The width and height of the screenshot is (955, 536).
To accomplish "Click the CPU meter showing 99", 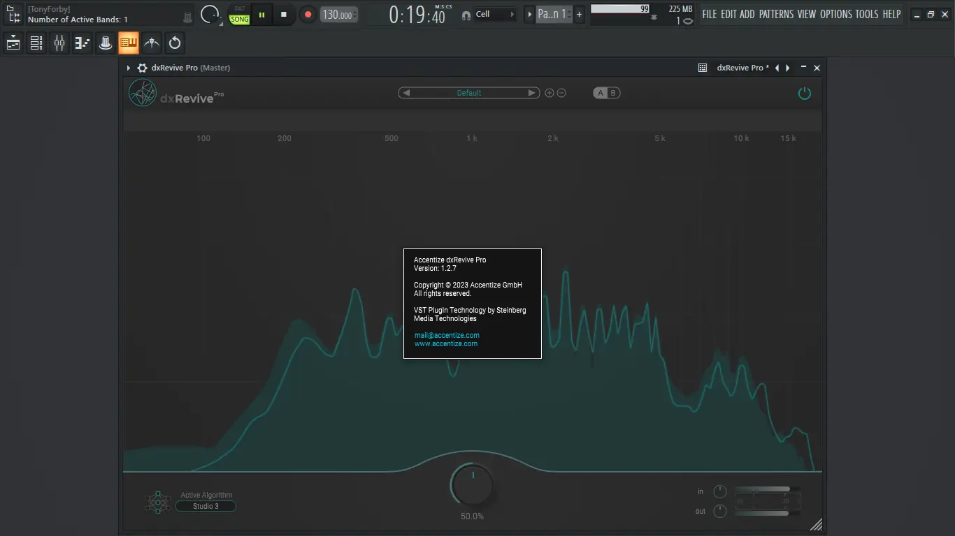I will coord(620,9).
